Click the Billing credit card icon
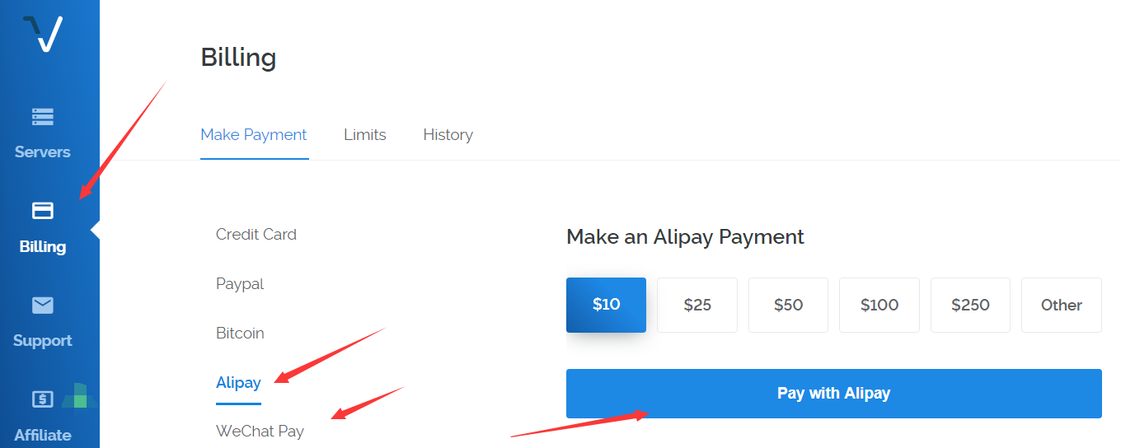1121x448 pixels. tap(42, 211)
